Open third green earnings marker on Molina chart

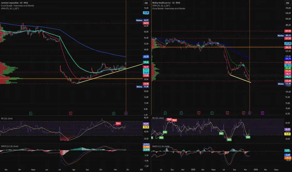point(212,113)
